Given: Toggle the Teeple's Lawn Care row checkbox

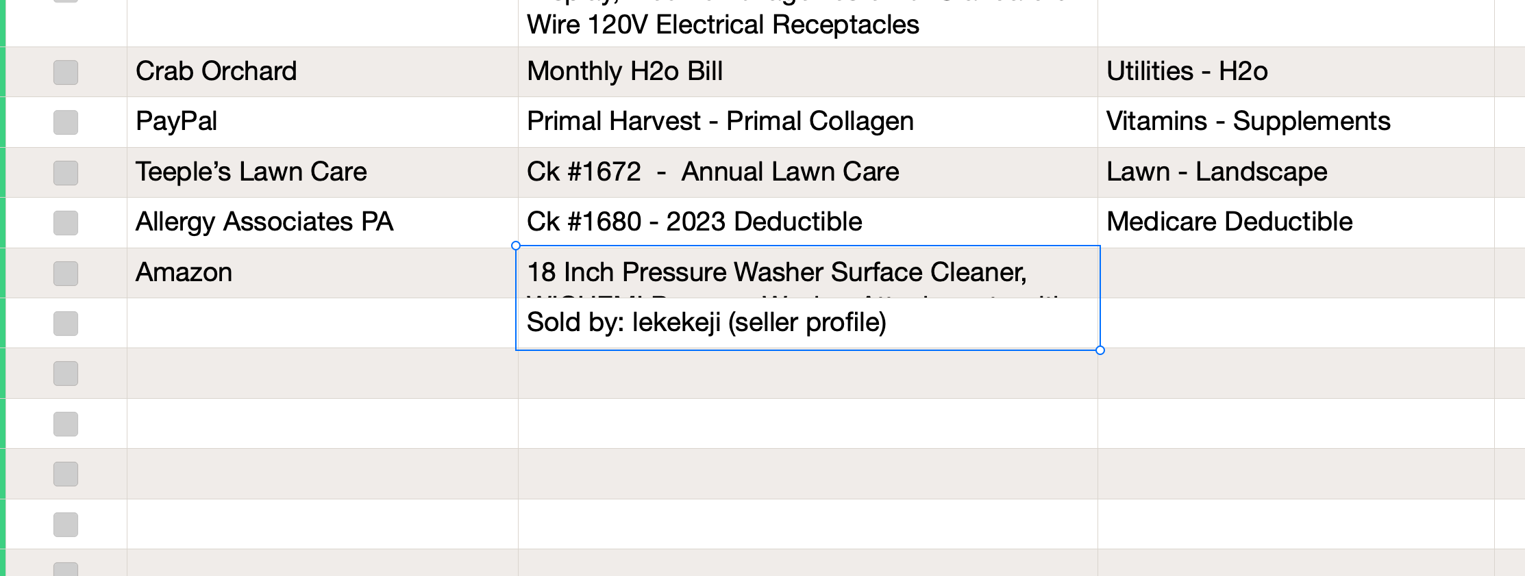Looking at the screenshot, I should pyautogui.click(x=66, y=172).
